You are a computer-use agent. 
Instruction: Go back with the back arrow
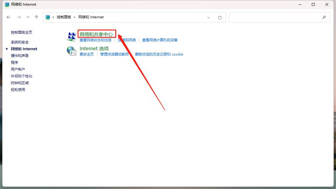(9, 17)
